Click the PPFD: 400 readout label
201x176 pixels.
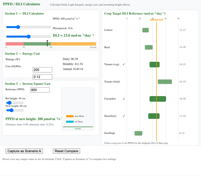point(66,19)
